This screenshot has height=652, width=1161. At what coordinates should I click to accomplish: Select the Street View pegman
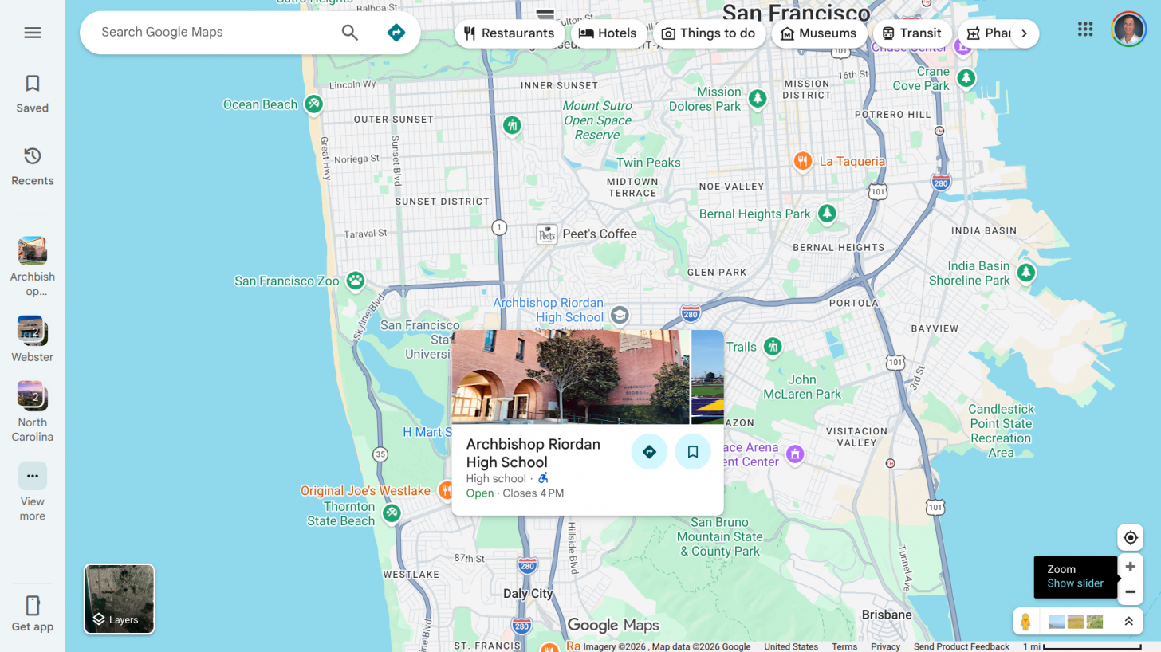pyautogui.click(x=1026, y=622)
